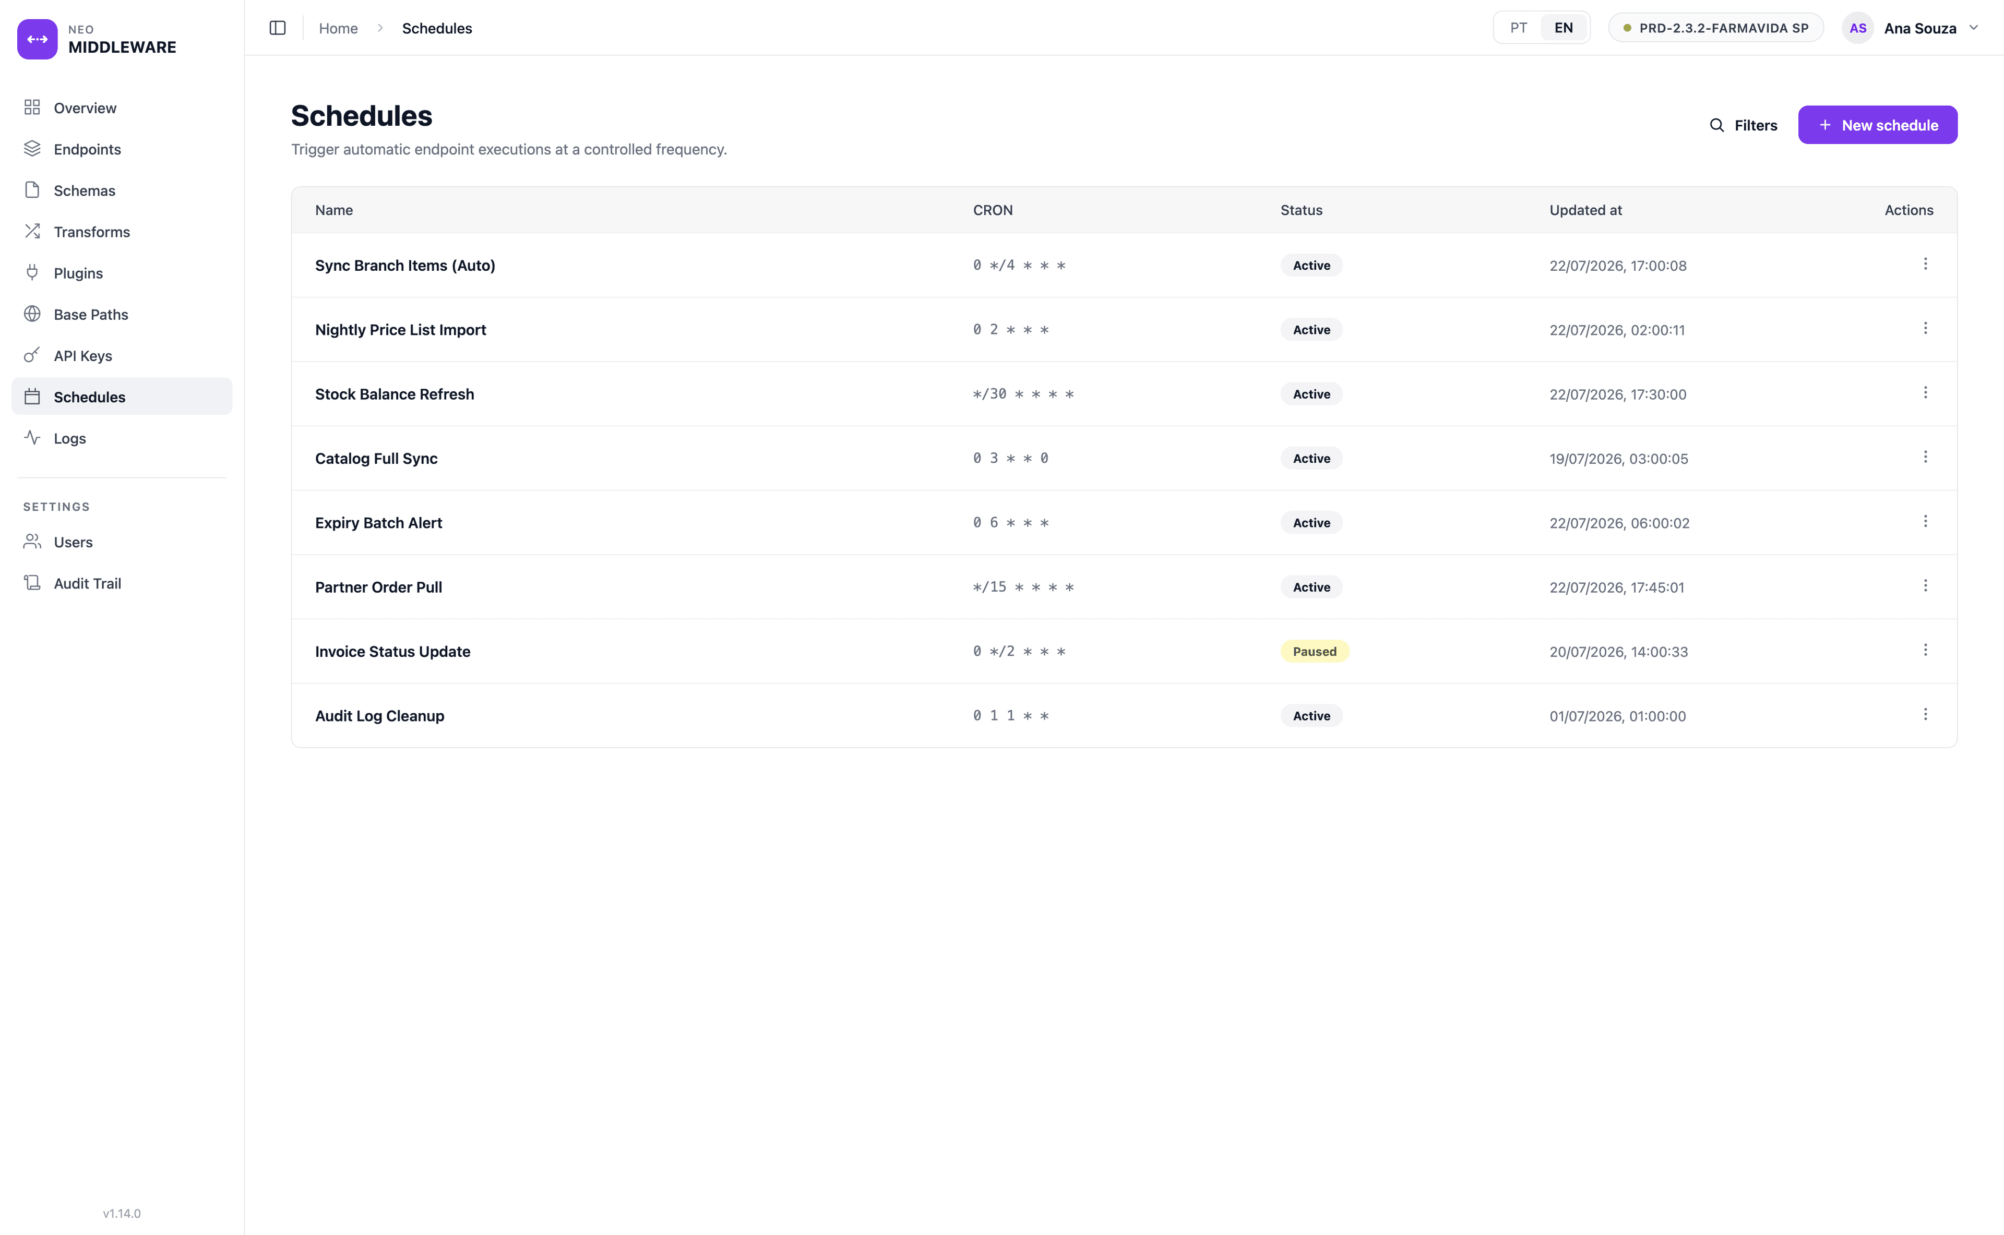The width and height of the screenshot is (2004, 1235).
Task: Open actions menu for Expiry Batch Alert
Action: pyautogui.click(x=1926, y=521)
